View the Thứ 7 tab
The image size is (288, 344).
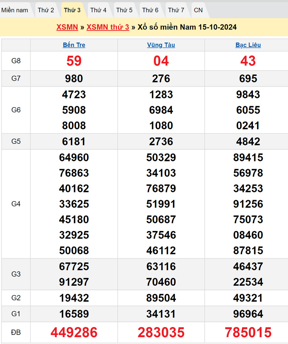coord(176,10)
